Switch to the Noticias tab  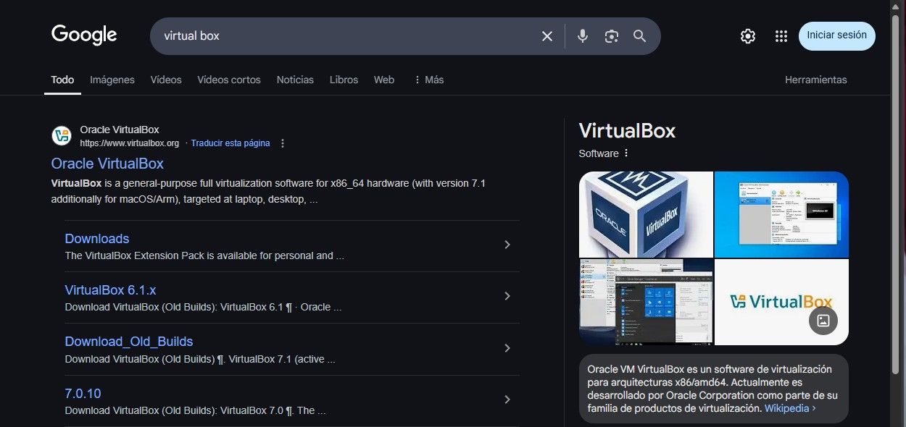coord(295,80)
